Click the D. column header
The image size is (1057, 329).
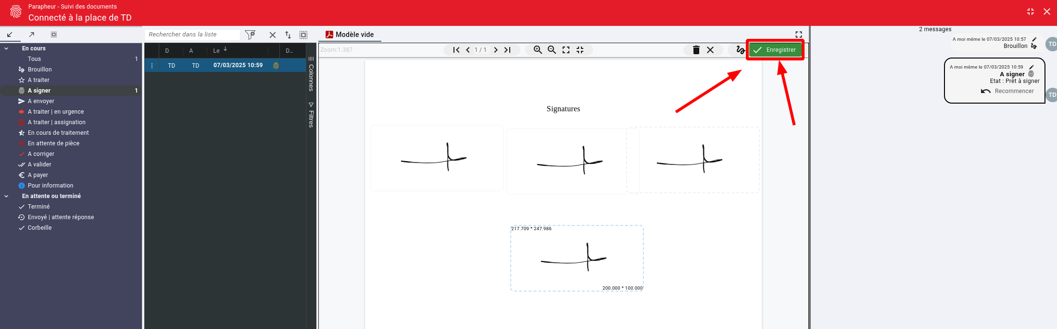click(167, 50)
